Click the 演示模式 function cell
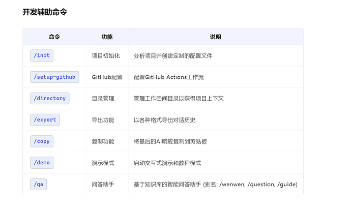The image size is (351, 209). [103, 163]
